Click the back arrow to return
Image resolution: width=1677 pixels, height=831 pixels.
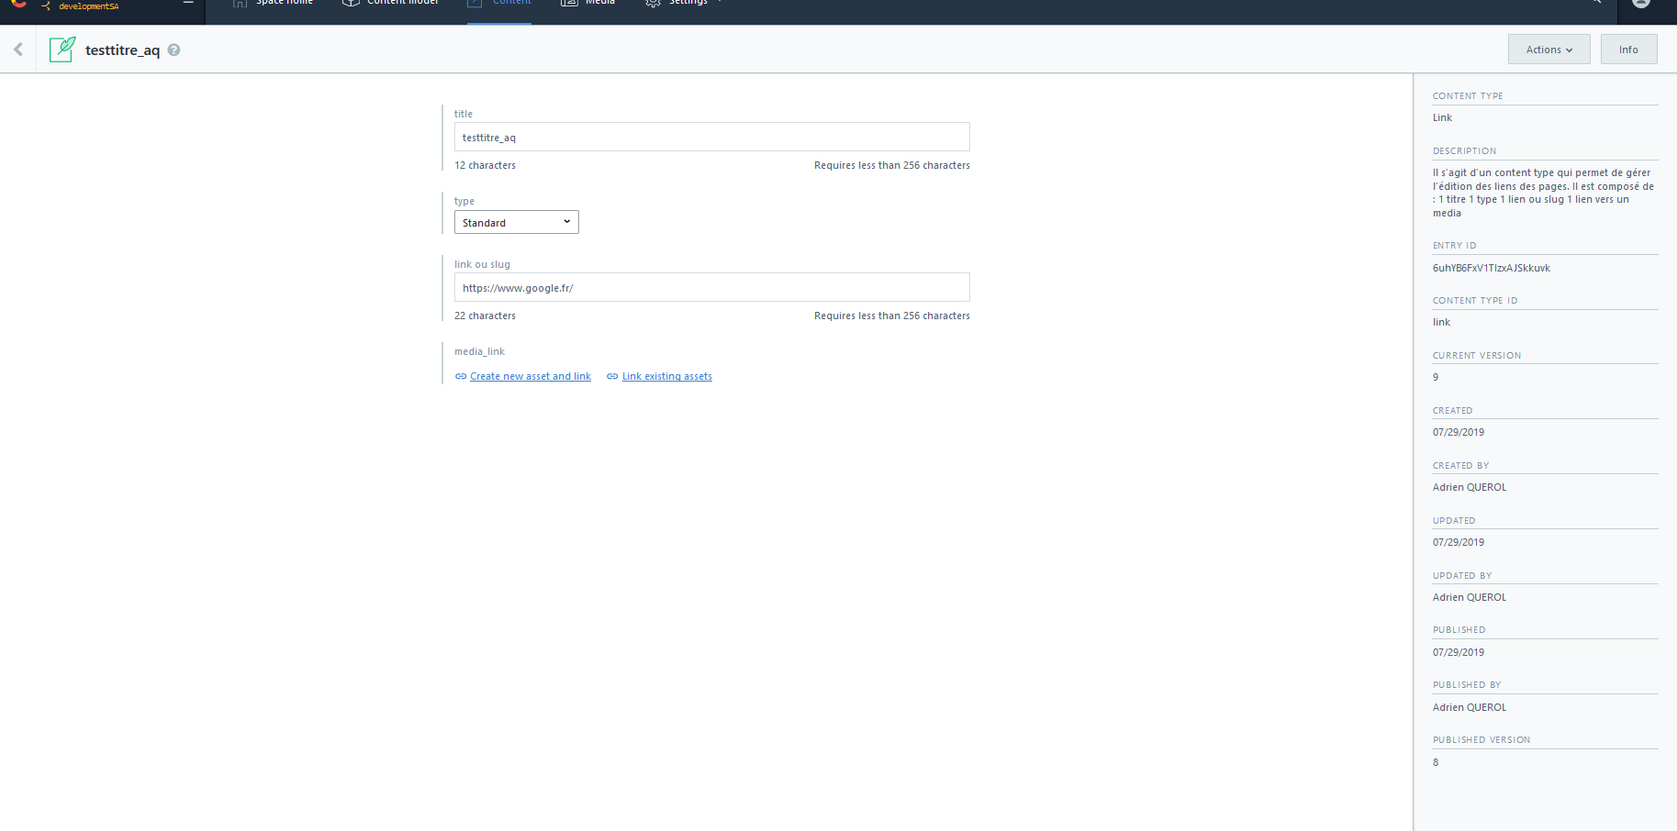[17, 49]
